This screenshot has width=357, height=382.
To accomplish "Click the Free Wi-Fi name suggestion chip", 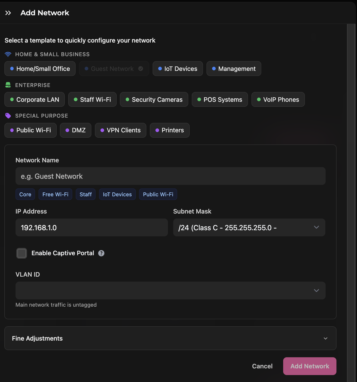I will [x=55, y=194].
